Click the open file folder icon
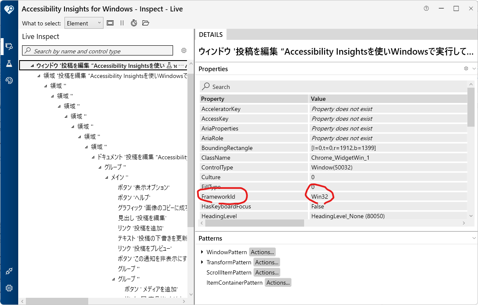This screenshot has height=305, width=478. (x=145, y=23)
